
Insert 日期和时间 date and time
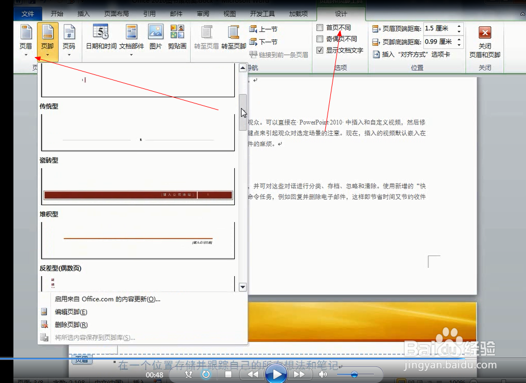coord(101,37)
